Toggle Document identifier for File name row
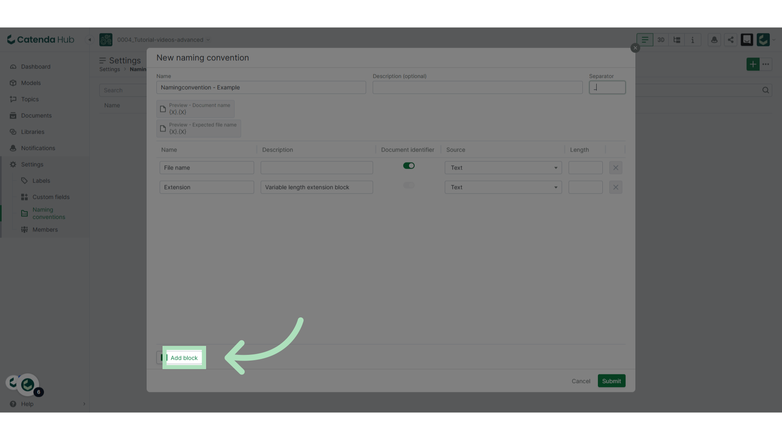The height and width of the screenshot is (440, 782). [x=409, y=165]
